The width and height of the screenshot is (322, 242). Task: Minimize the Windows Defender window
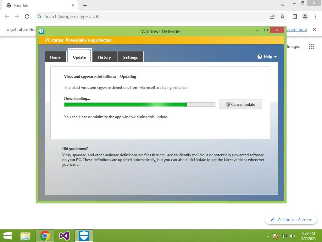point(258,31)
